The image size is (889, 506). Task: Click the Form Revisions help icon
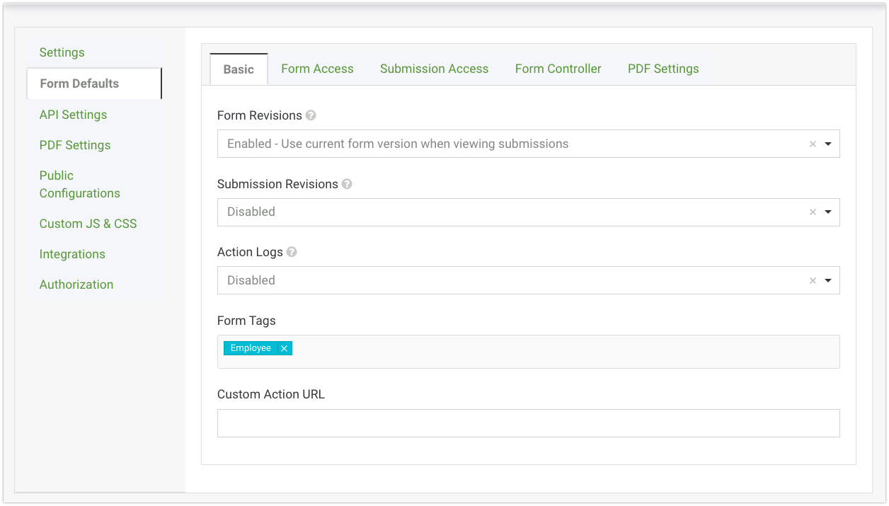pos(311,115)
